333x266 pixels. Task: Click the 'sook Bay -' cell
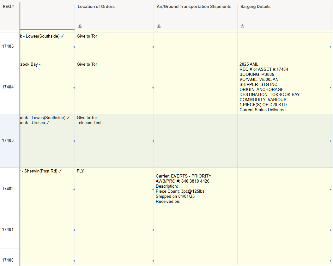(x=47, y=88)
